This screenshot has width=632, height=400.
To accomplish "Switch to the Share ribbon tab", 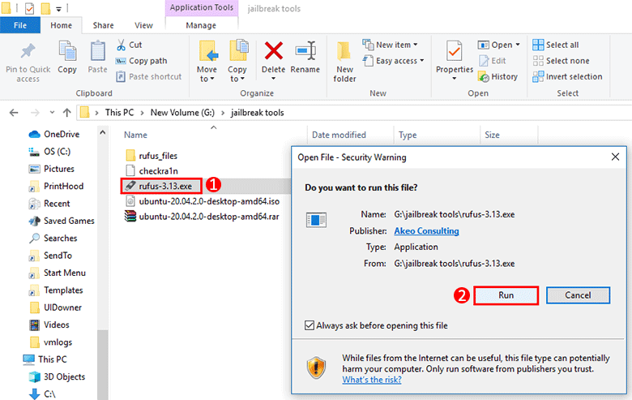I will pyautogui.click(x=103, y=25).
